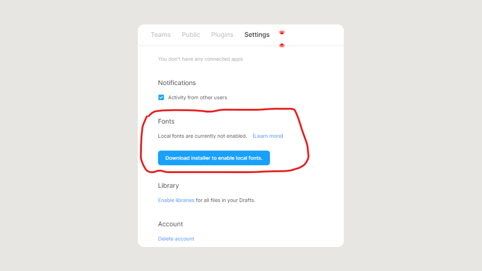Click 'for all files in your Drafts' text

(x=226, y=200)
